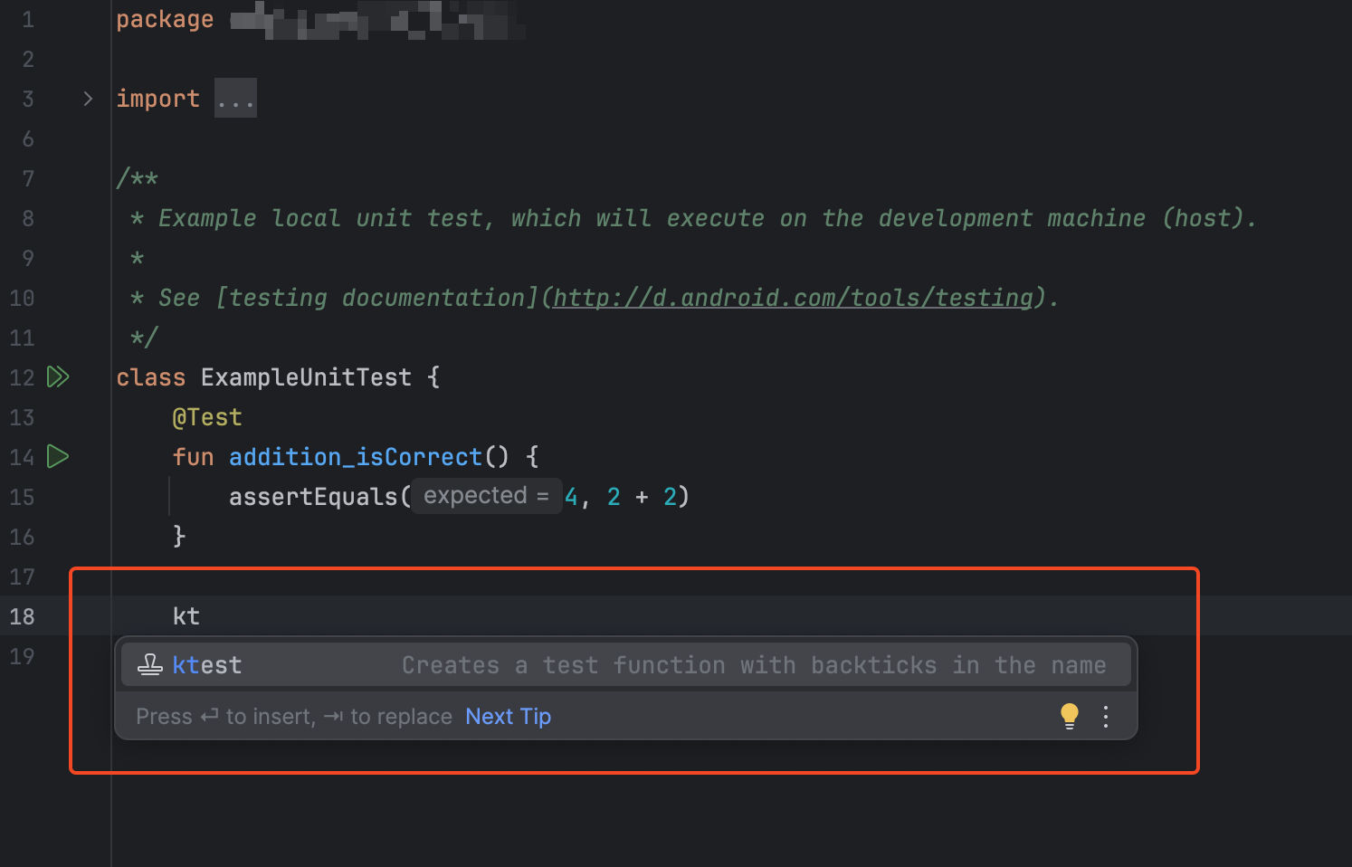Click the folded import ellipsis placeholder

235,98
